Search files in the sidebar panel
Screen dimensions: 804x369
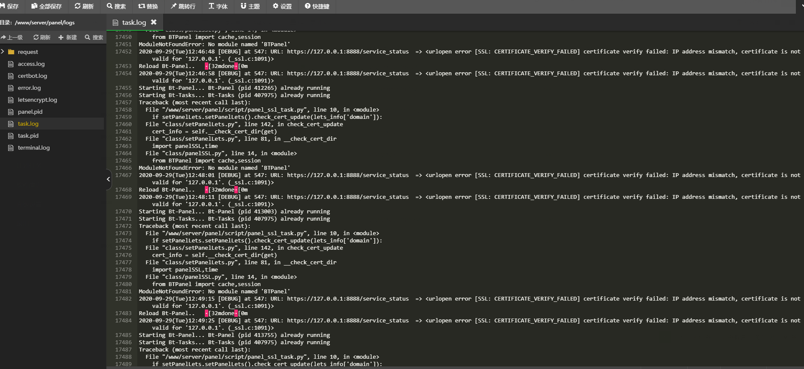[94, 38]
